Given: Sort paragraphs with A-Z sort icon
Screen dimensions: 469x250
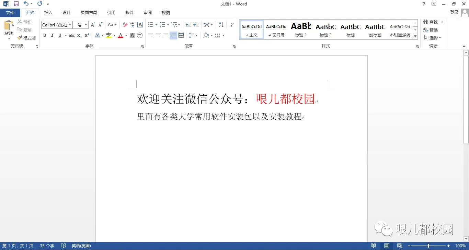Looking at the screenshot, I should [221, 25].
